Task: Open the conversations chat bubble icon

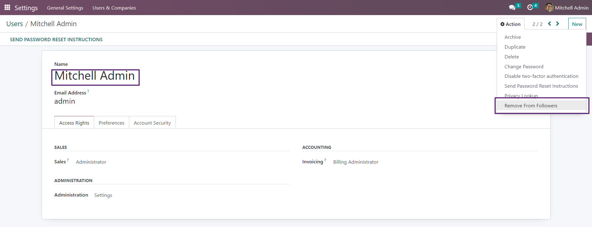Action: tap(512, 8)
